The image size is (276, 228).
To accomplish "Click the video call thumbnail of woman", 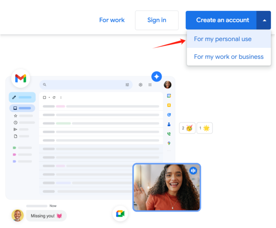I will click(x=167, y=187).
